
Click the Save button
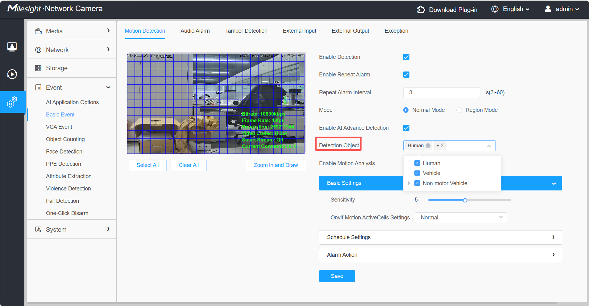pos(337,276)
